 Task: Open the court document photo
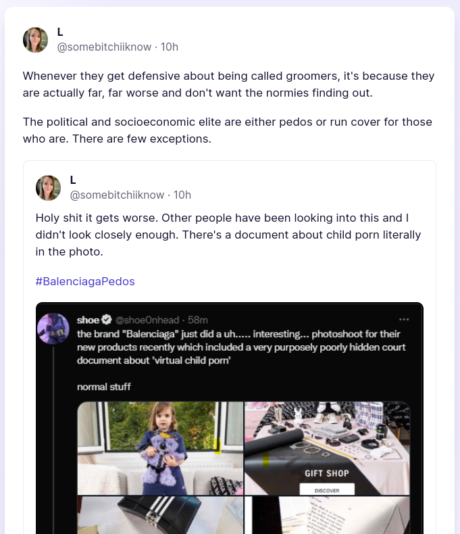pyautogui.click(x=327, y=515)
